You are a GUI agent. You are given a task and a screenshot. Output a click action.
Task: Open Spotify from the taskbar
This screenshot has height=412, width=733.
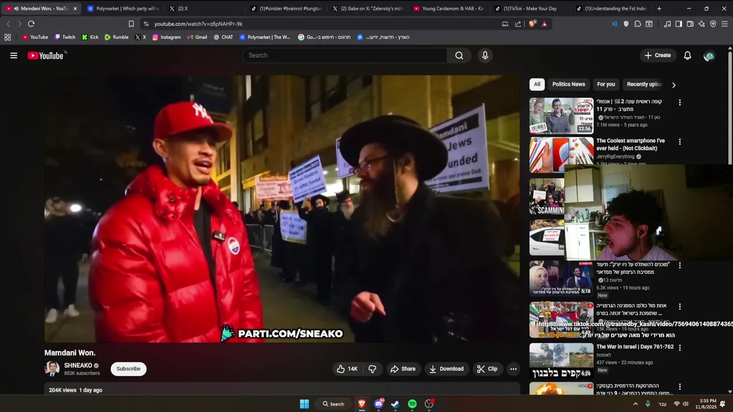click(412, 404)
